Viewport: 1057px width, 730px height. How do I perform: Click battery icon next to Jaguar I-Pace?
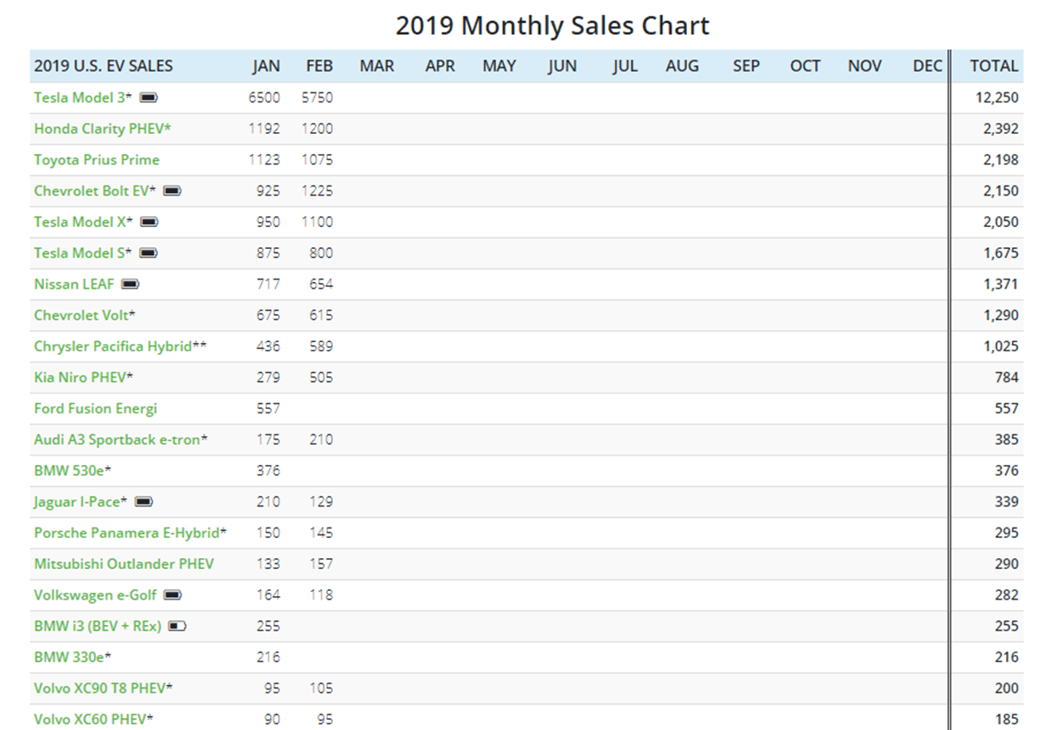pyautogui.click(x=144, y=502)
